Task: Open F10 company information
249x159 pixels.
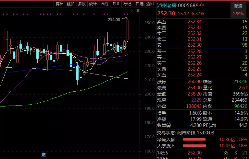Action: point(116,4)
